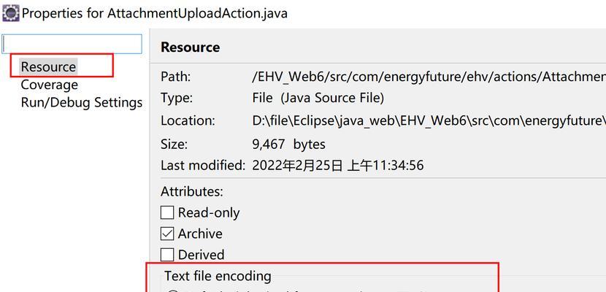Click the Archive label text
This screenshot has width=606, height=292.
200,234
